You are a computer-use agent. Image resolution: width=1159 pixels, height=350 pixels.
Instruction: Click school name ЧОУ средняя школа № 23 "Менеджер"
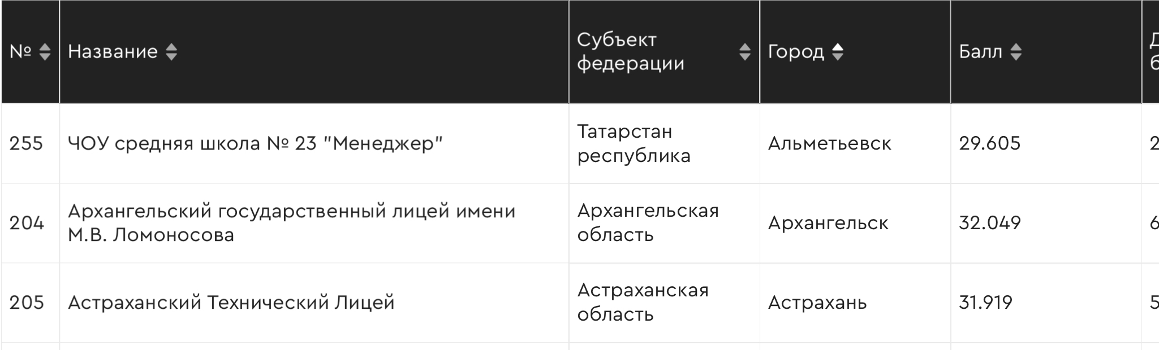[255, 143]
